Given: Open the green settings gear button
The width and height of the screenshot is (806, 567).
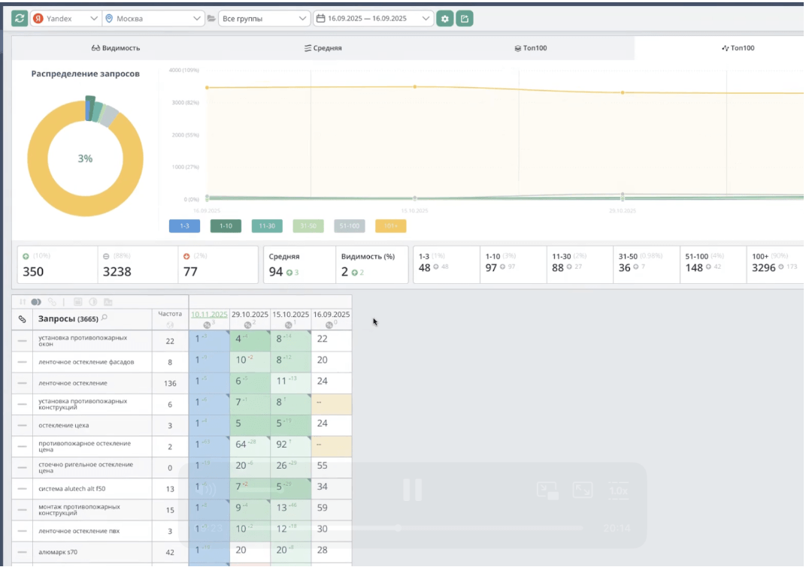Looking at the screenshot, I should tap(445, 18).
